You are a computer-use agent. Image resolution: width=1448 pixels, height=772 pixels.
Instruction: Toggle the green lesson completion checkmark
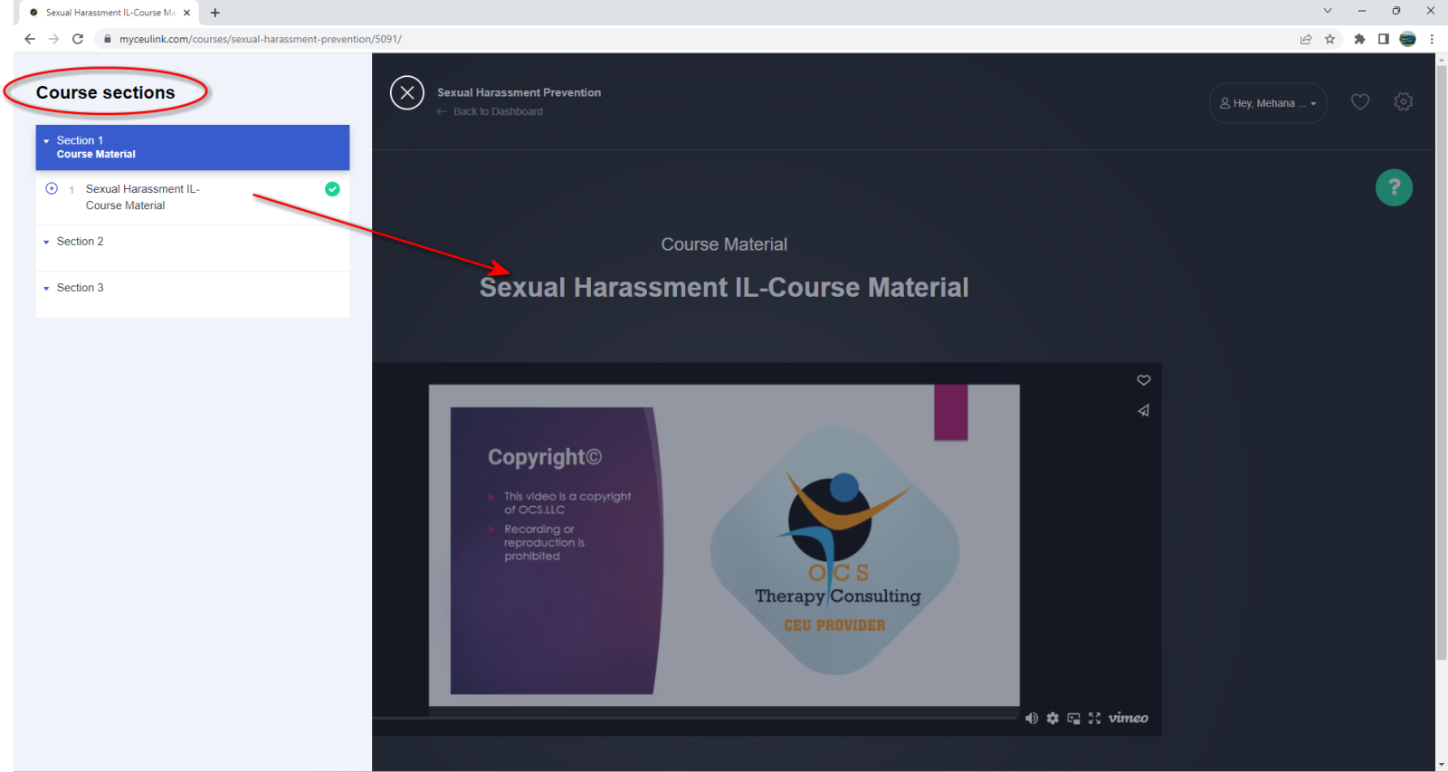coord(332,189)
